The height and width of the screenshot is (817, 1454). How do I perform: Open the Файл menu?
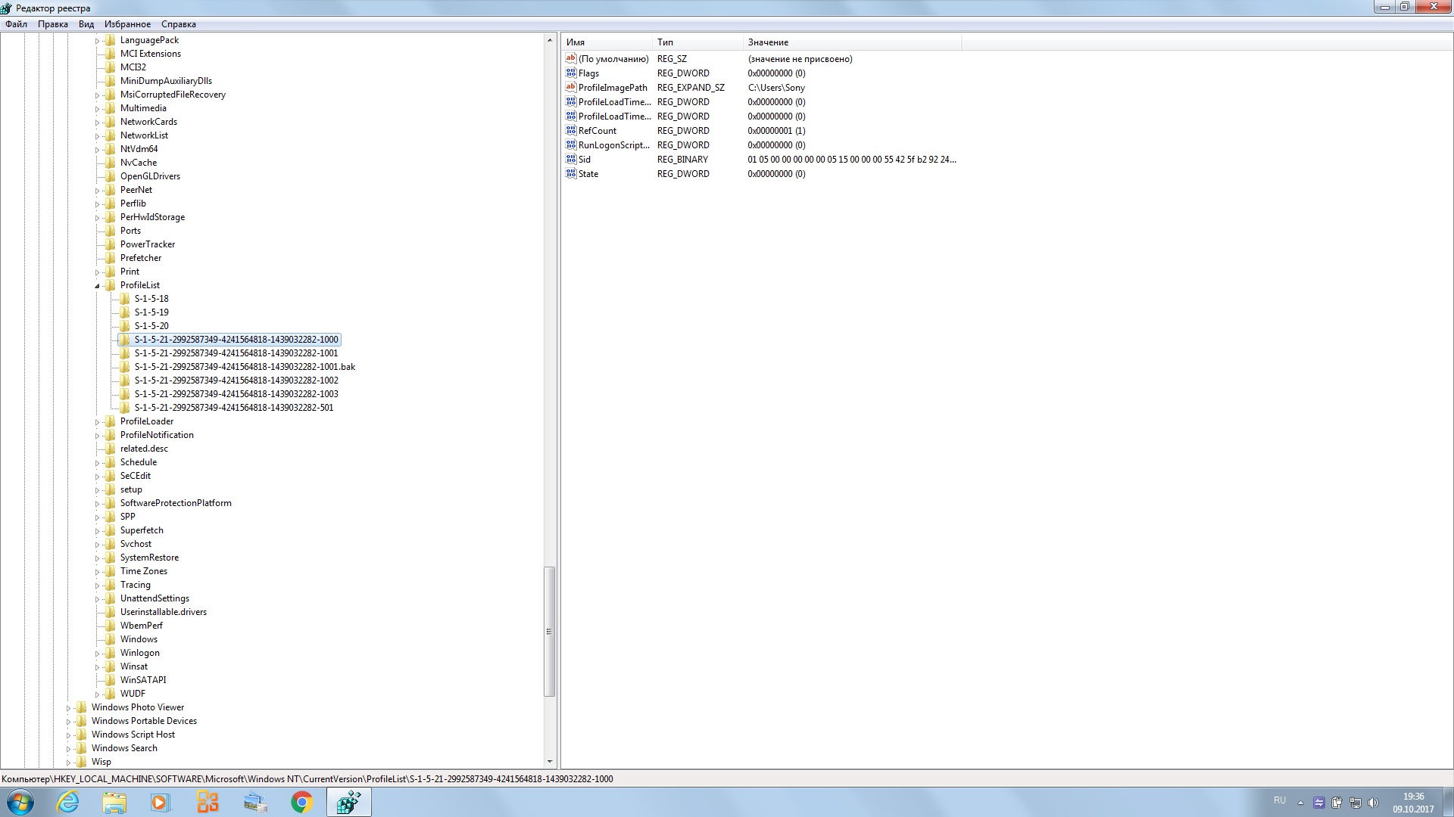16,24
